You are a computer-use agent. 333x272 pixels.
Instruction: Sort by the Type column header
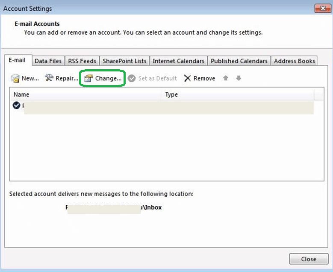click(238, 95)
